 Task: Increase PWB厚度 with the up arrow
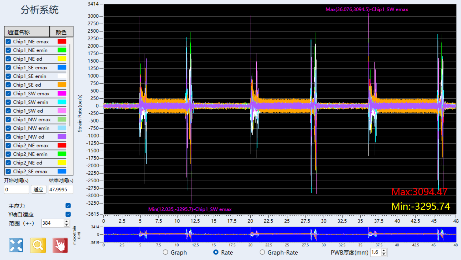tap(384, 251)
